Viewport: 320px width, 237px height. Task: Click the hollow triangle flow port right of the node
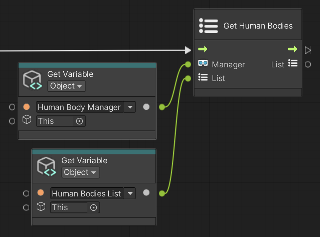[x=308, y=50]
